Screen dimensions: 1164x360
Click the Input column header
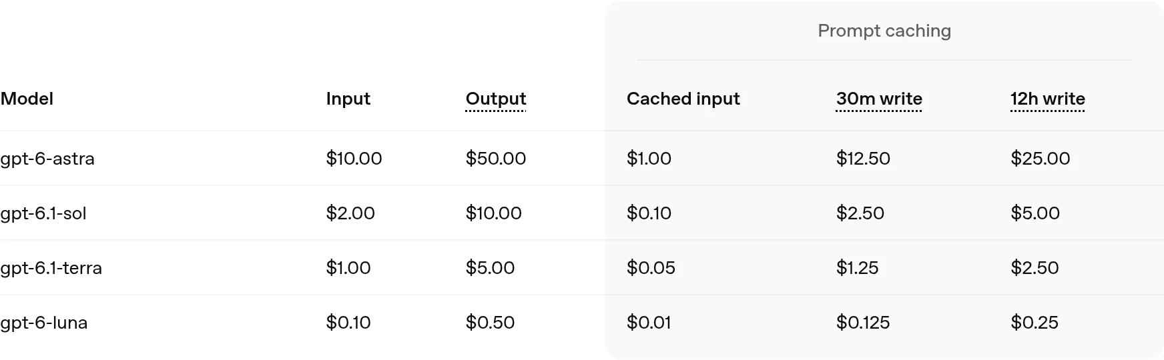tap(348, 99)
